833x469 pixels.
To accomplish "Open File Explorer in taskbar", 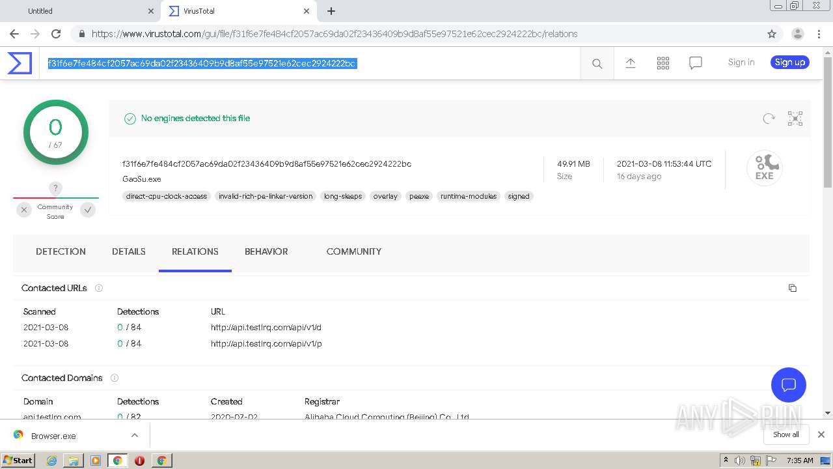I will pyautogui.click(x=74, y=461).
